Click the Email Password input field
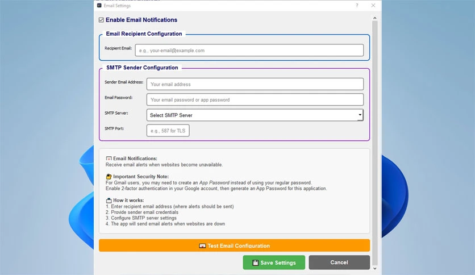The image size is (475, 275). 255,99
